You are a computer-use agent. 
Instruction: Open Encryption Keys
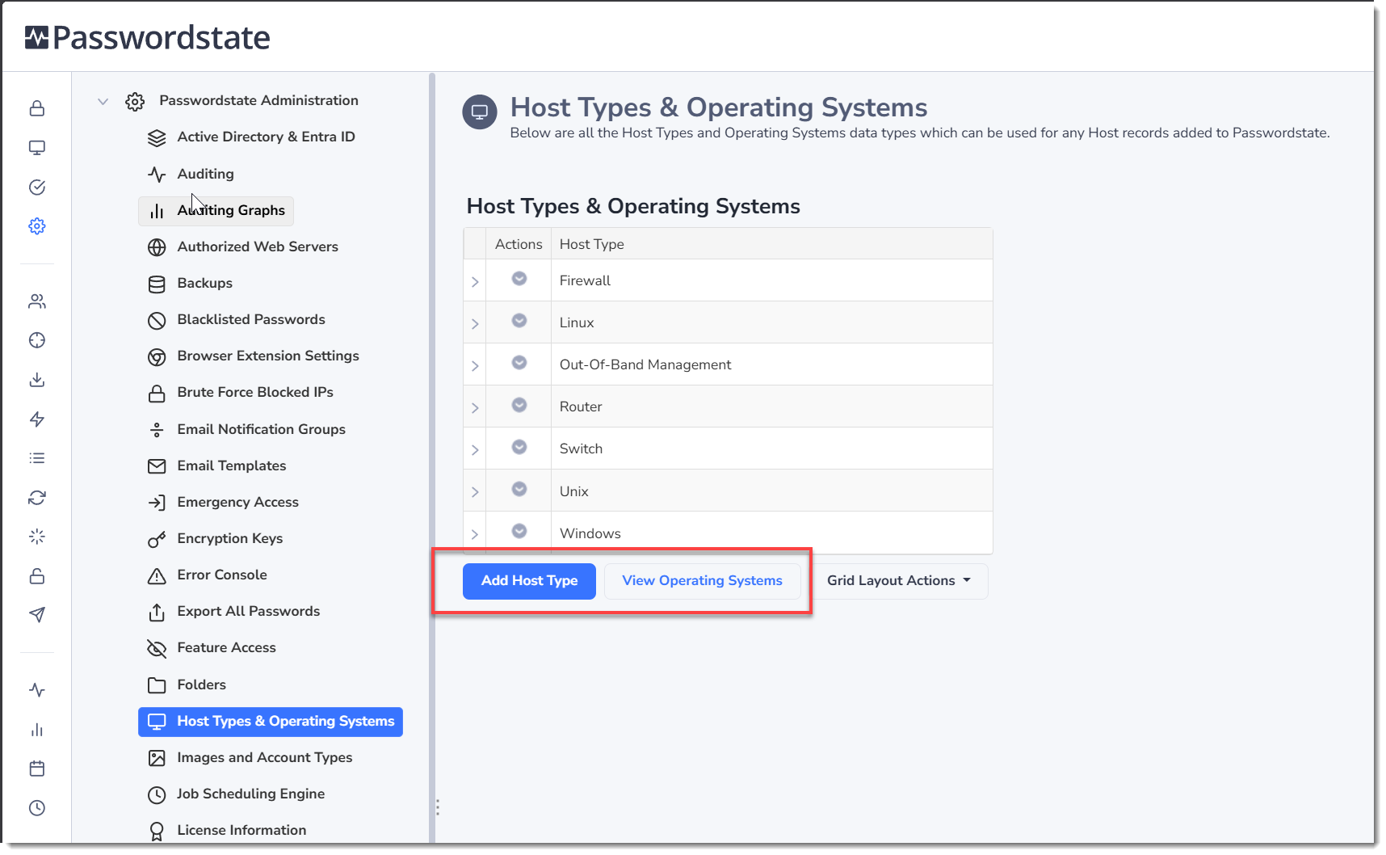(215, 539)
